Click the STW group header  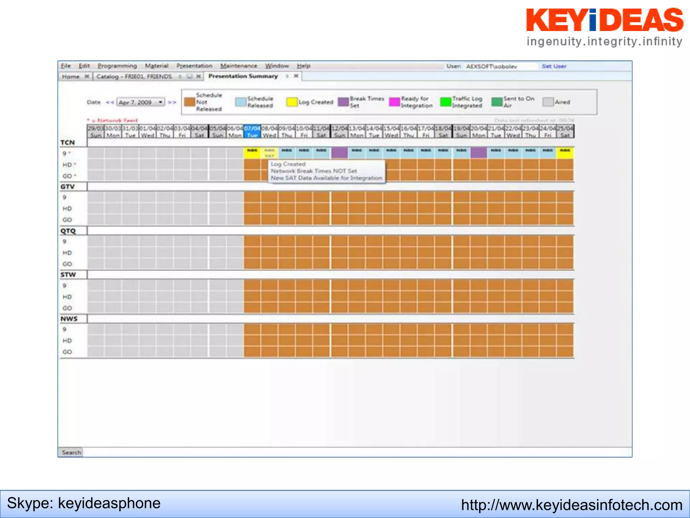tap(68, 275)
